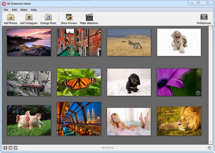Screen dimensions: 215x153
Task: Click the scrollbar down arrow
Action: coord(211,142)
